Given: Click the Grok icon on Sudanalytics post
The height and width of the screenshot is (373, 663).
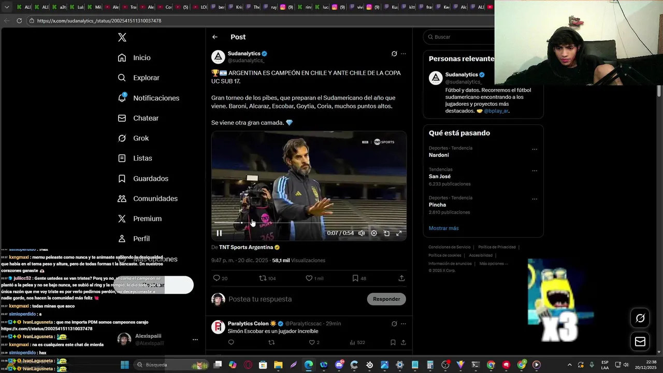Looking at the screenshot, I should (x=394, y=53).
